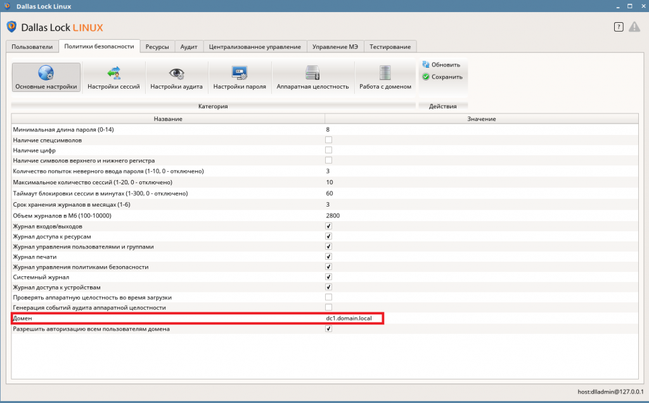Open the help question mark icon

(619, 27)
